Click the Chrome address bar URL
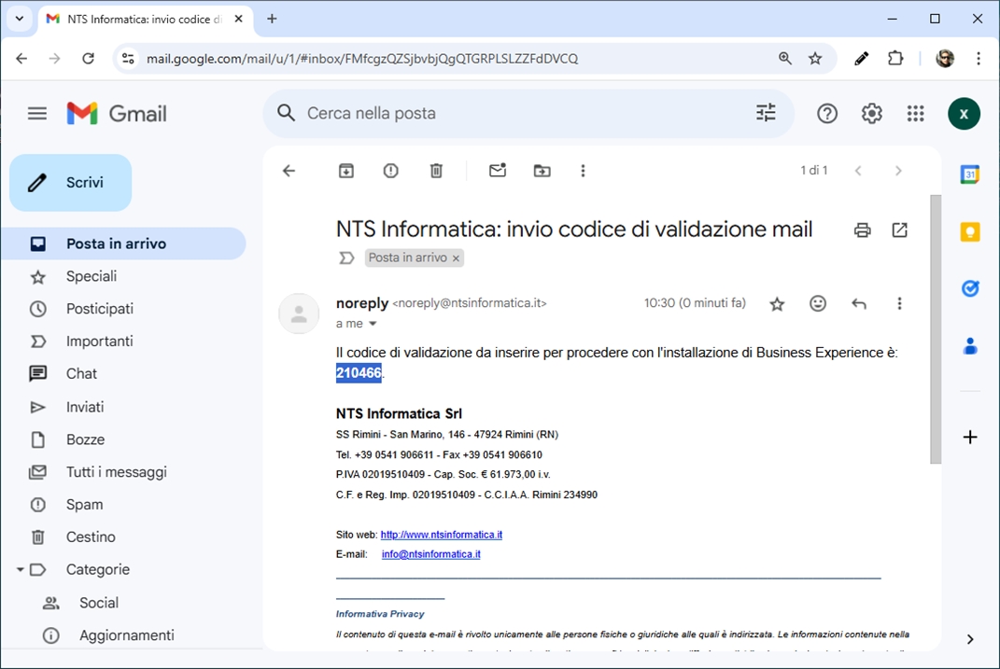 [362, 59]
